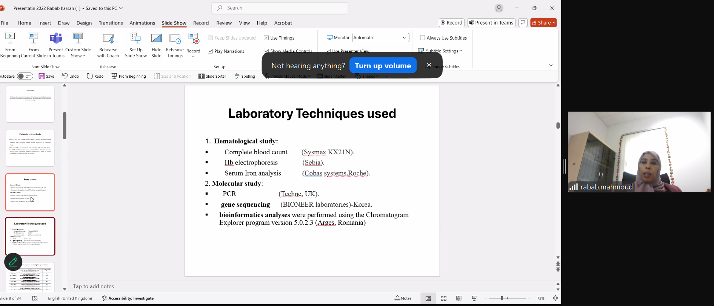Click the rabab.mahmoud video tile
Screen dimensions: 714x306
tap(639, 152)
